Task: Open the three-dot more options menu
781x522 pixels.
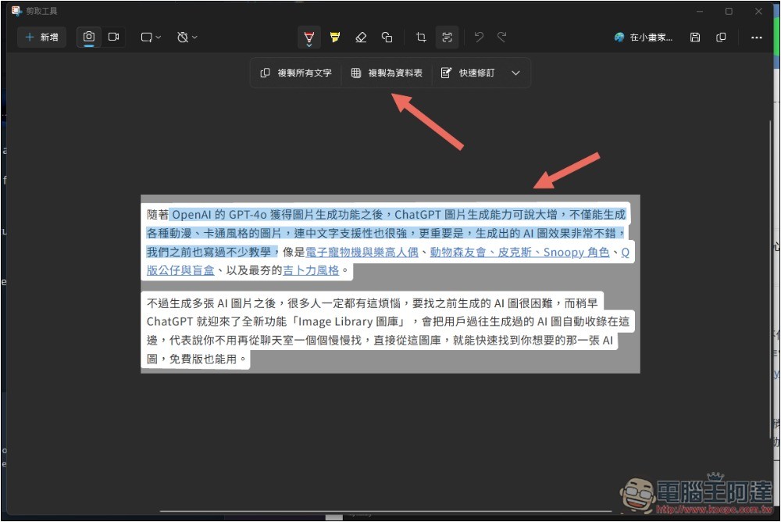Action: tap(756, 37)
